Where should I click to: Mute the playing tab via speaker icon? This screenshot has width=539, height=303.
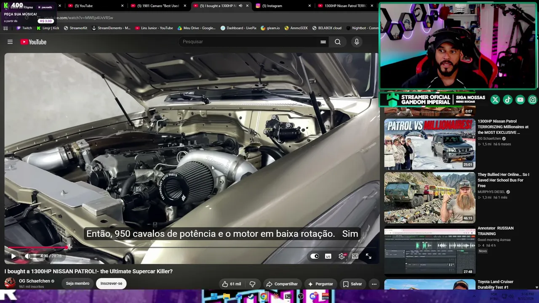click(x=240, y=6)
